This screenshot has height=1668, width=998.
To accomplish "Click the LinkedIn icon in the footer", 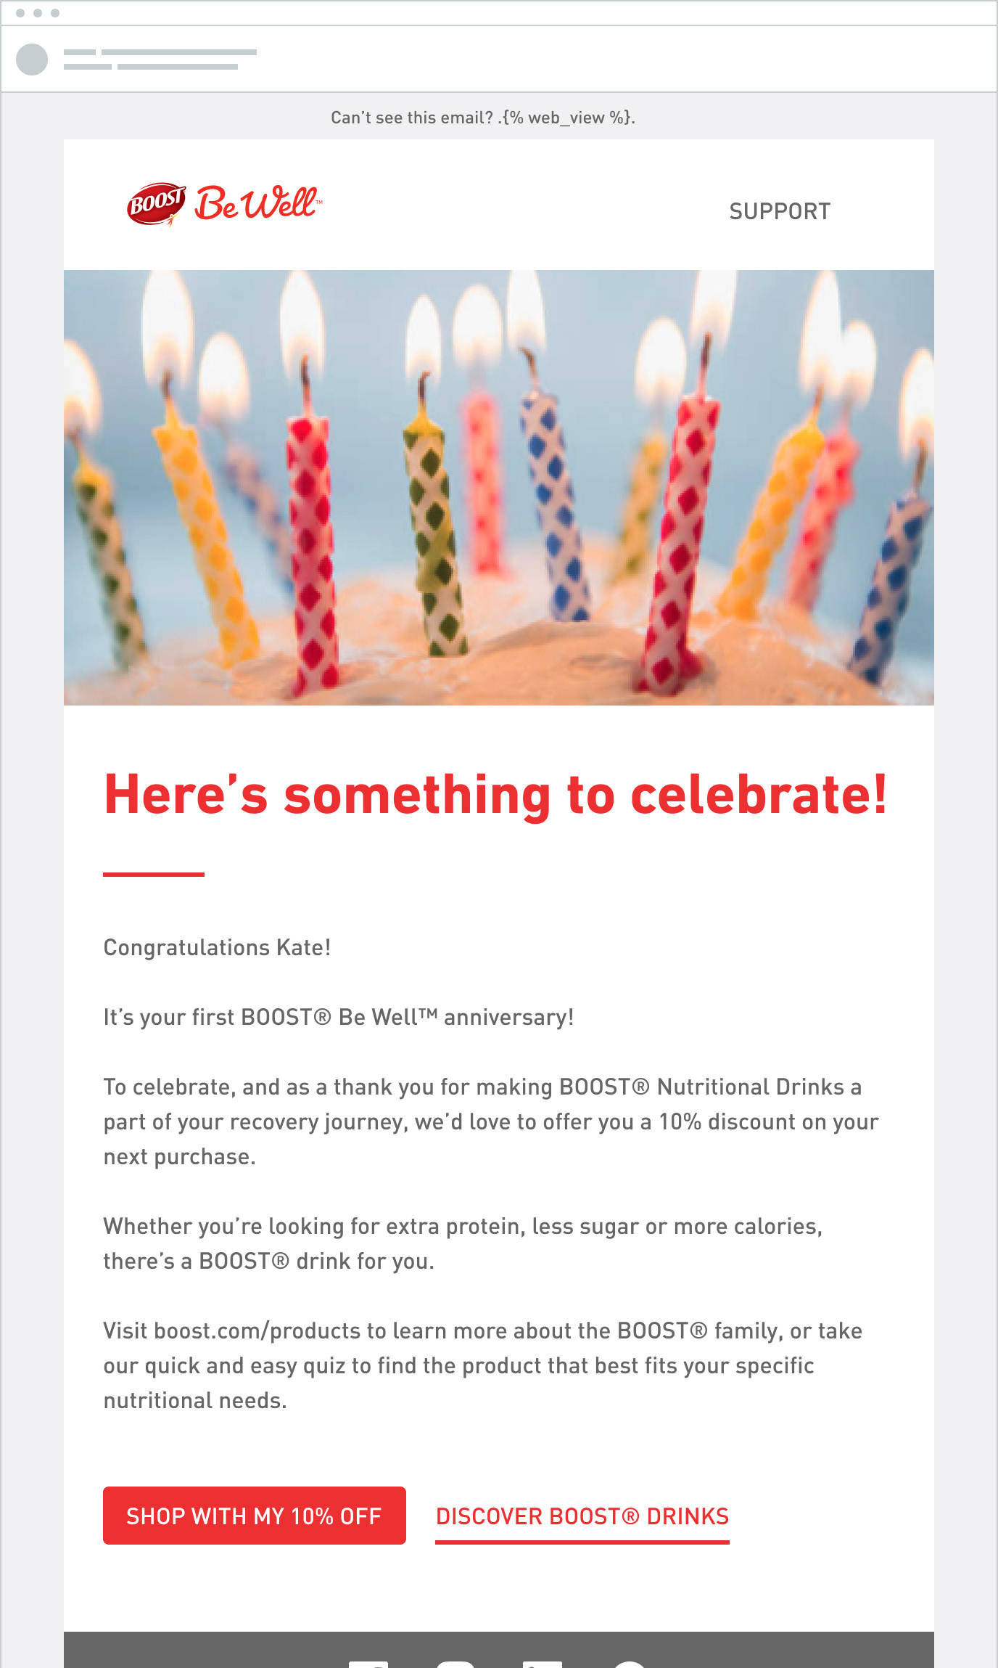I will coord(543,1663).
